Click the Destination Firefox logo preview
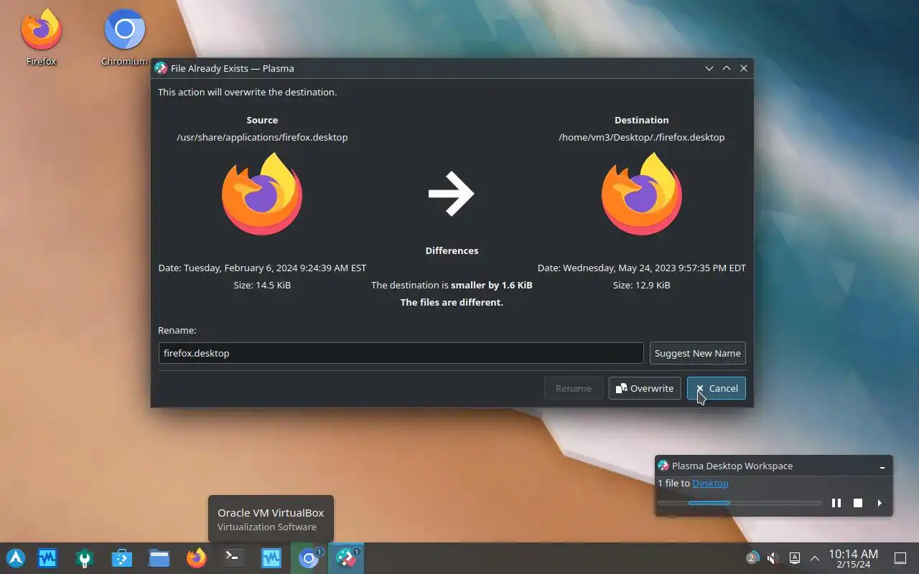 642,194
